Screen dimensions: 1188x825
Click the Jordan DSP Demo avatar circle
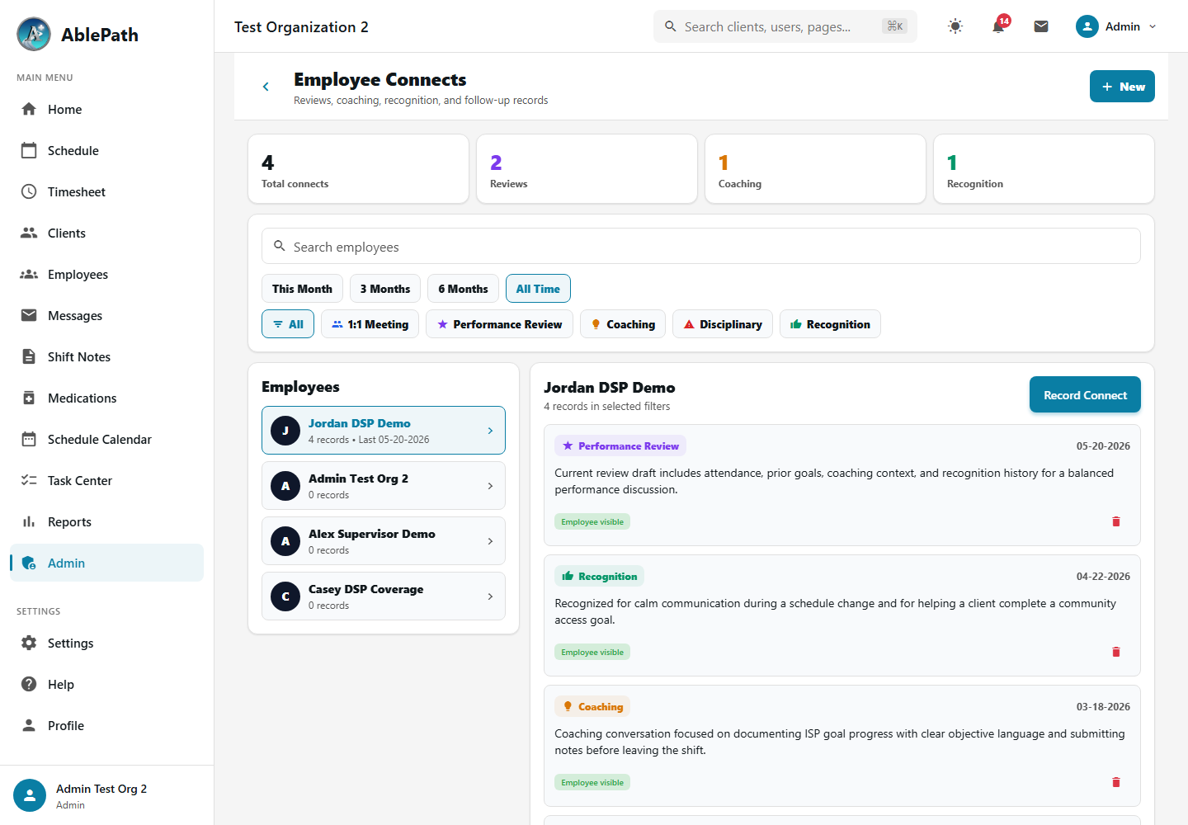(x=285, y=431)
